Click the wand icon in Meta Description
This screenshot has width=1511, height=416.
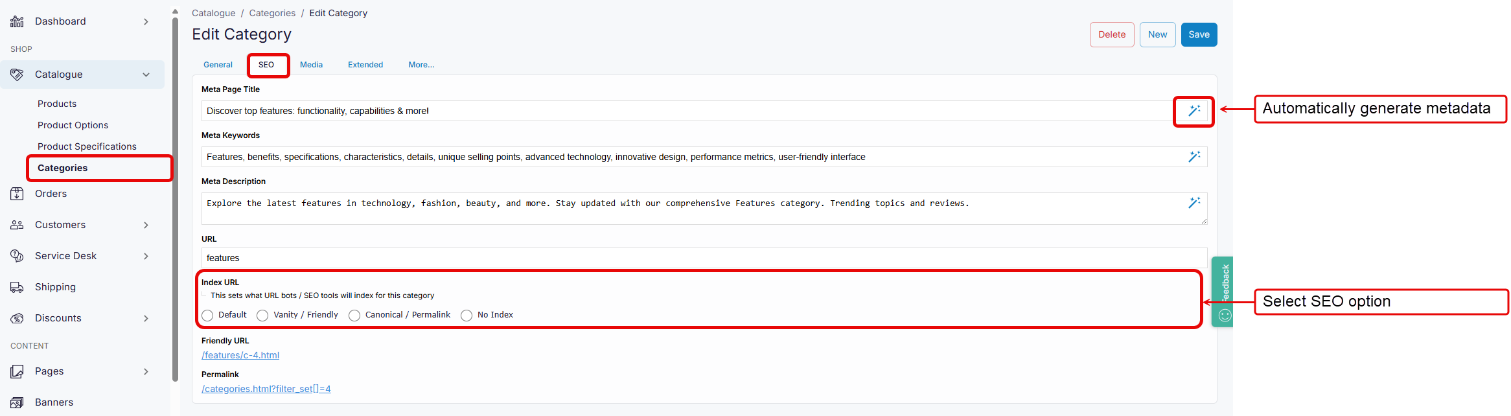pyautogui.click(x=1194, y=203)
